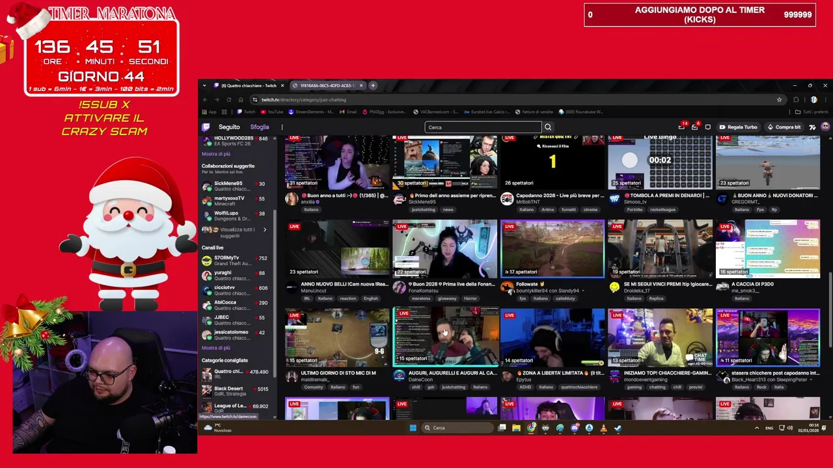
Task: Open the Windows Start button
Action: (x=413, y=428)
